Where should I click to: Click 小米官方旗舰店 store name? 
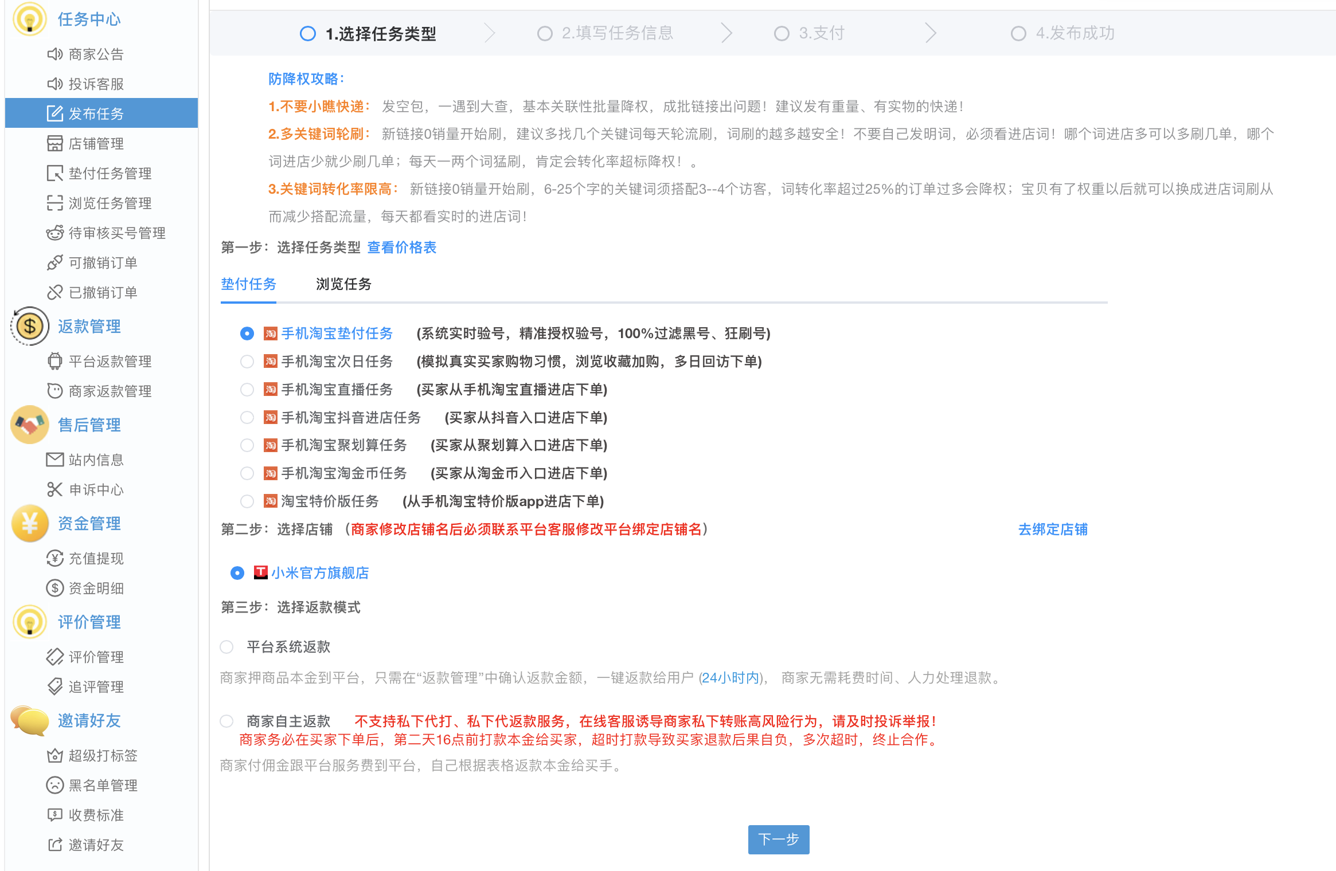coord(320,573)
